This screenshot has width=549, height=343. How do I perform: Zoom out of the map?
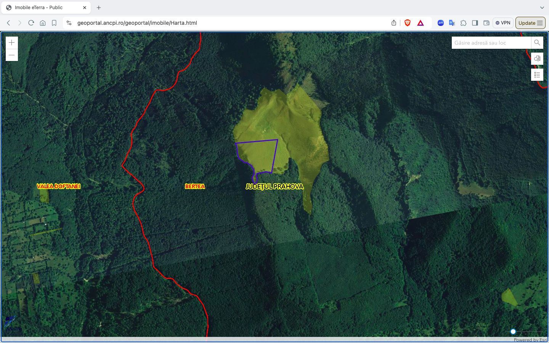[x=12, y=55]
